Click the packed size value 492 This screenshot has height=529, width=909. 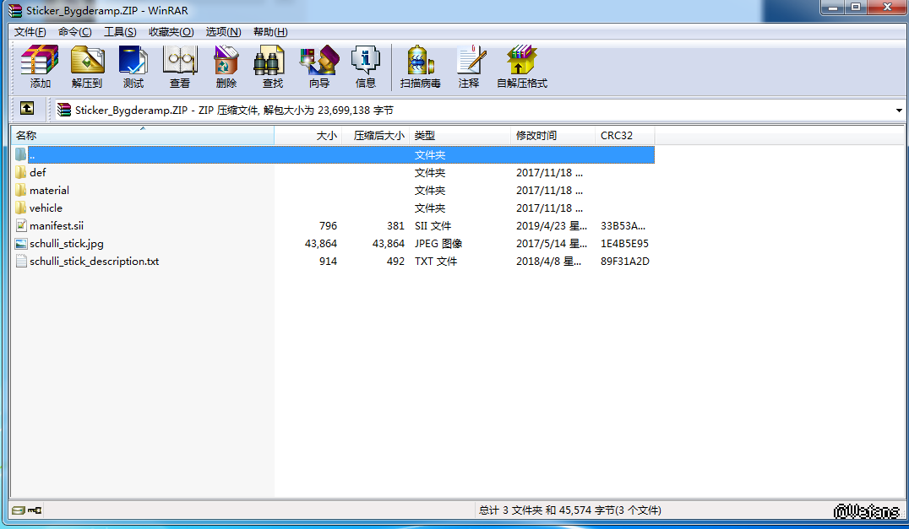(395, 261)
